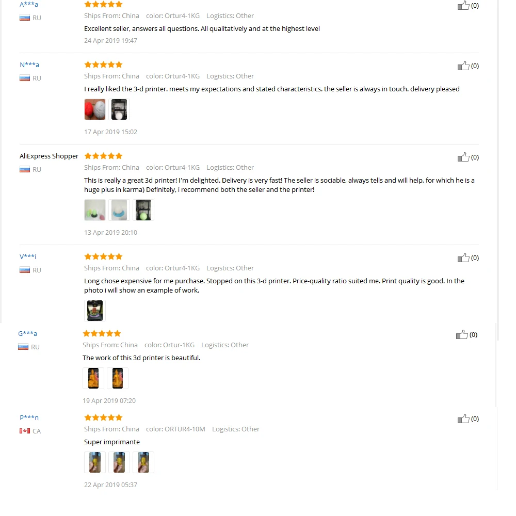Like the review by A***a
The image size is (516, 516).
pyautogui.click(x=463, y=5)
